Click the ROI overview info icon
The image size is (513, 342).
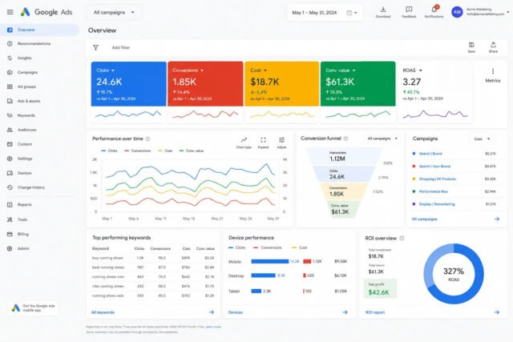(402, 239)
